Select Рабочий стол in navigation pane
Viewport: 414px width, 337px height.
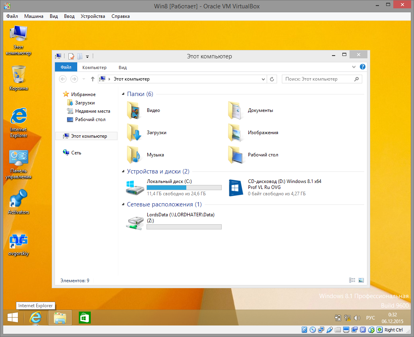point(86,119)
